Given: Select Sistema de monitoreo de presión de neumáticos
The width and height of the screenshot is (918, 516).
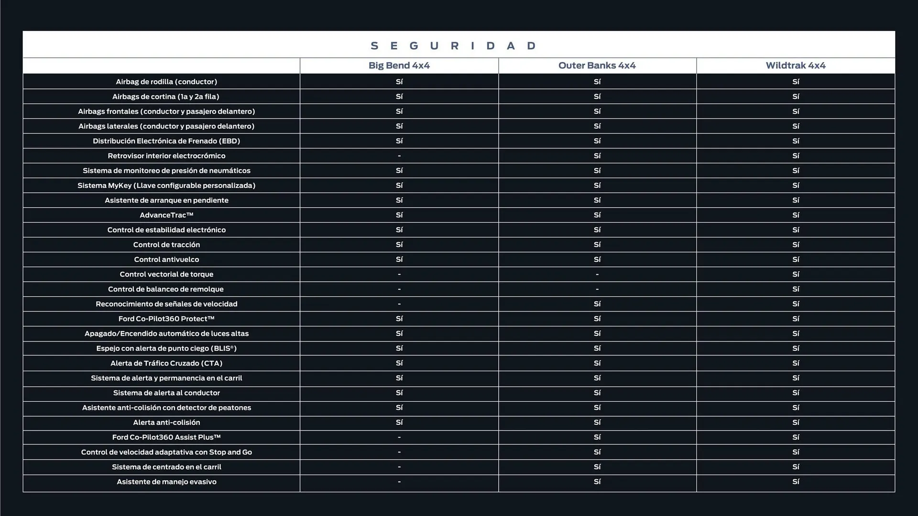Looking at the screenshot, I should click(x=166, y=171).
